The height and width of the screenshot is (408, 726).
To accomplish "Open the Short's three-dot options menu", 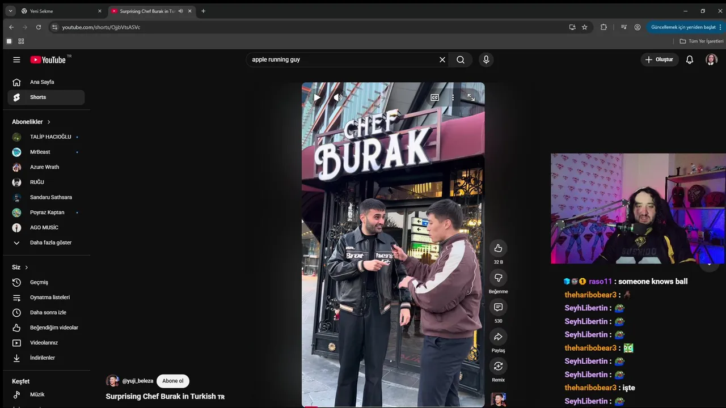I will pyautogui.click(x=453, y=97).
